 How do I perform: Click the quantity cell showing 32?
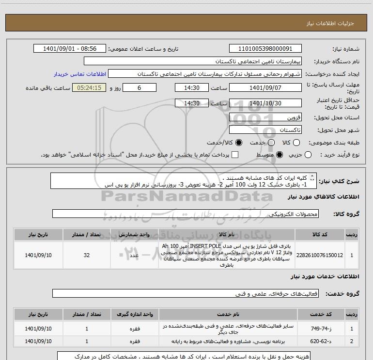pyautogui.click(x=87, y=255)
